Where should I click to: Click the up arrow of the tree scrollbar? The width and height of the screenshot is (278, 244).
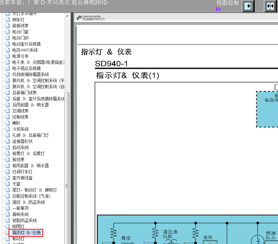tap(67, 16)
